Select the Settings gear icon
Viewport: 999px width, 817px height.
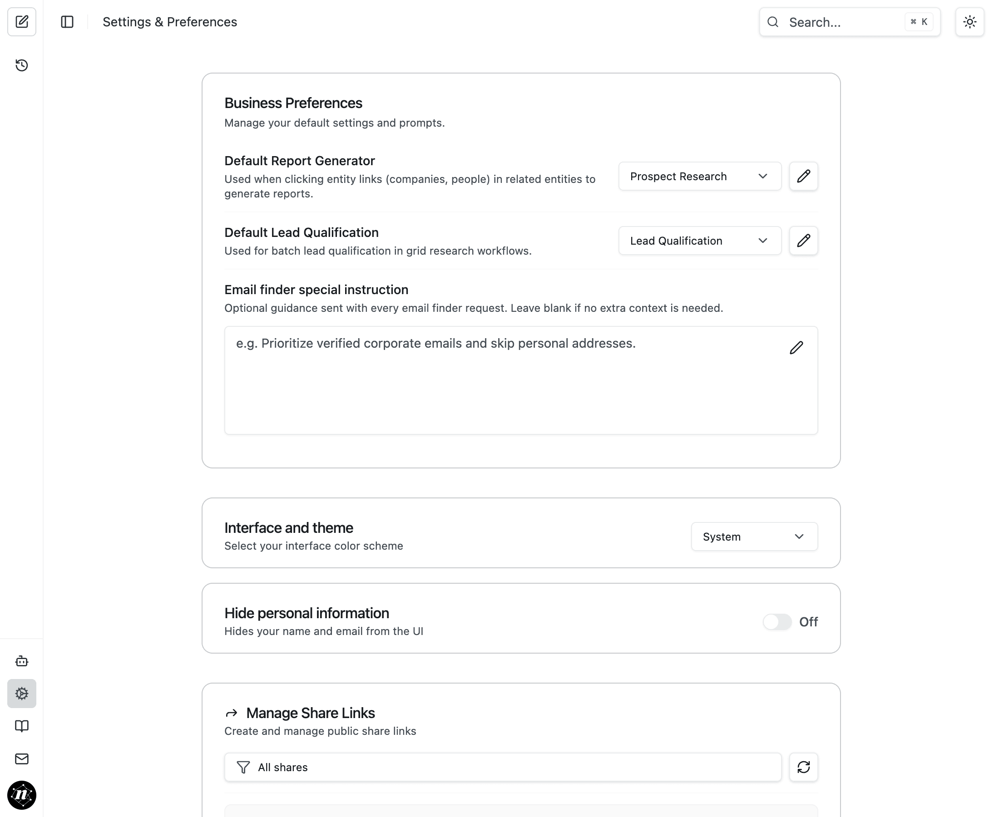click(22, 693)
